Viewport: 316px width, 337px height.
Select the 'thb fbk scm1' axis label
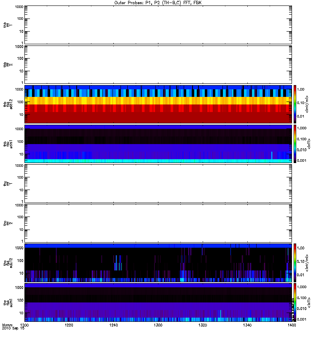pos(8,144)
